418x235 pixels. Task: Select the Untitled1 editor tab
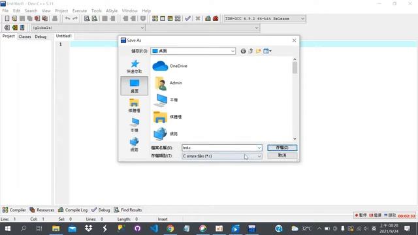(x=64, y=36)
